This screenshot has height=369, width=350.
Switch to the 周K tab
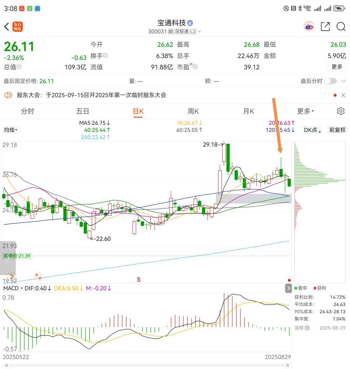pyautogui.click(x=193, y=111)
